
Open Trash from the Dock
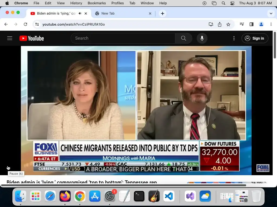pos(256,196)
